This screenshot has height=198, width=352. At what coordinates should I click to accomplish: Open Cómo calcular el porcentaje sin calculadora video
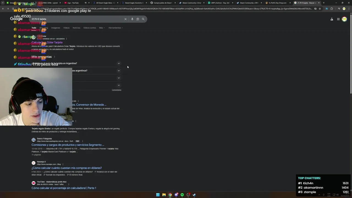[64, 188]
